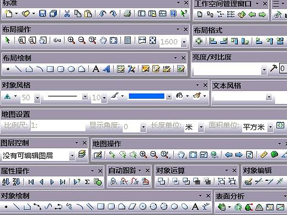Select the line tool in layout drawing
Screen dimensions: 287x215
[x=18, y=69]
